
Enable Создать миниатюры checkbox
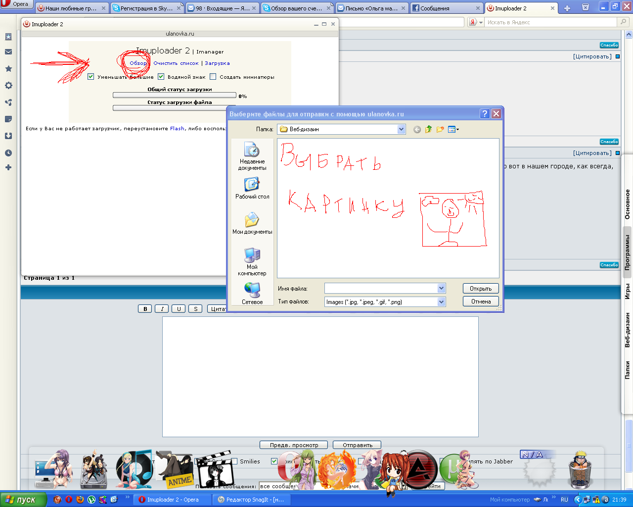tap(213, 77)
